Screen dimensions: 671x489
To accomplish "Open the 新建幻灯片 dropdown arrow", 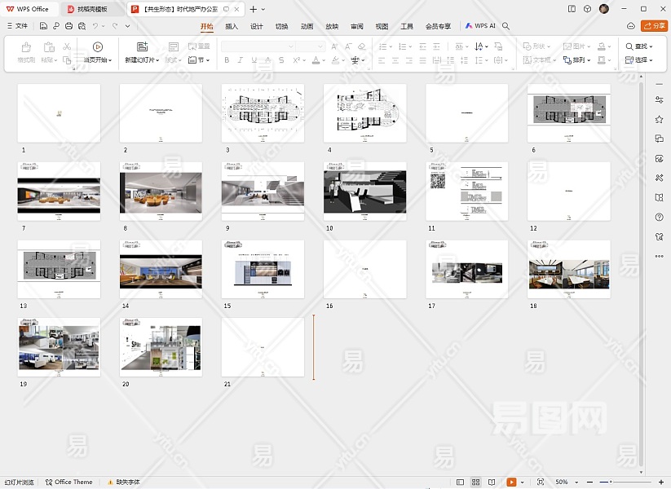I will (157, 60).
